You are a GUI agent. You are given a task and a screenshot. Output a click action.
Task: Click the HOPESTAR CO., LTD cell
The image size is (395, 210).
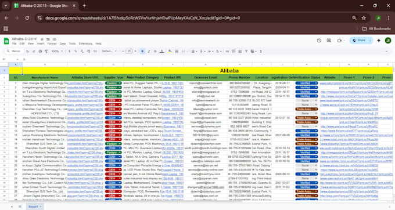point(45,114)
